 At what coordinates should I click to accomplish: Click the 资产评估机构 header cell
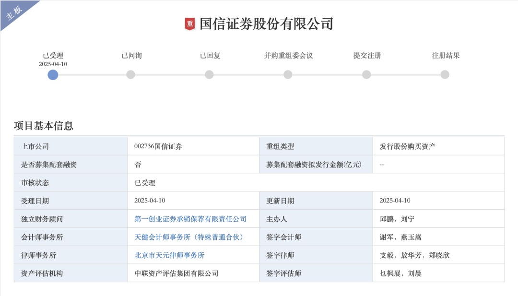pyautogui.click(x=71, y=273)
